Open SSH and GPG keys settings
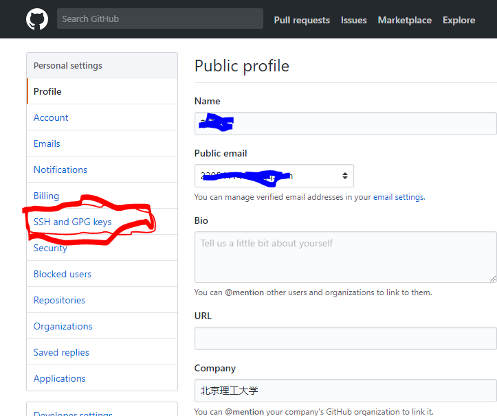497x416 pixels. coord(72,222)
